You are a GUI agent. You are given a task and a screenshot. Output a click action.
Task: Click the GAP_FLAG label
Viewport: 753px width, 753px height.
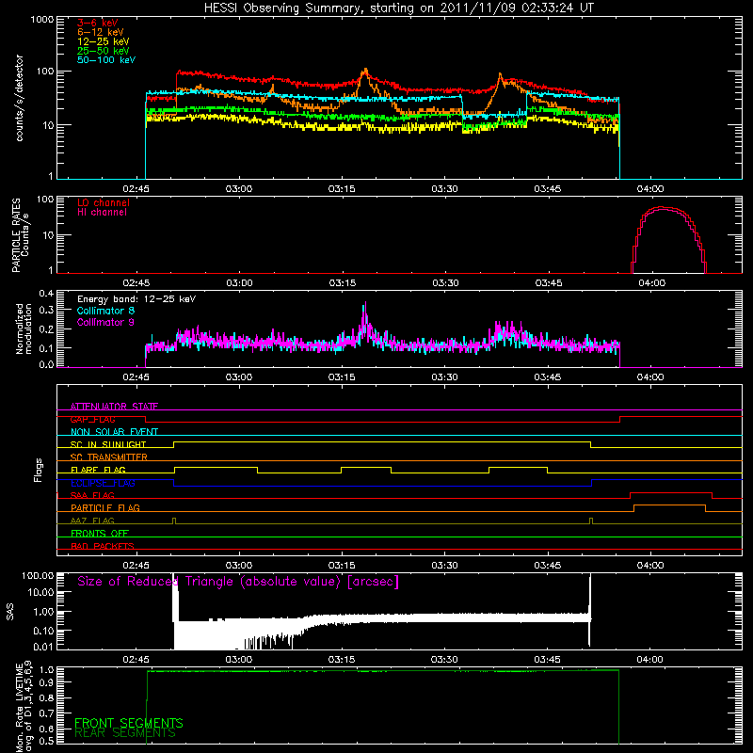[x=92, y=419]
